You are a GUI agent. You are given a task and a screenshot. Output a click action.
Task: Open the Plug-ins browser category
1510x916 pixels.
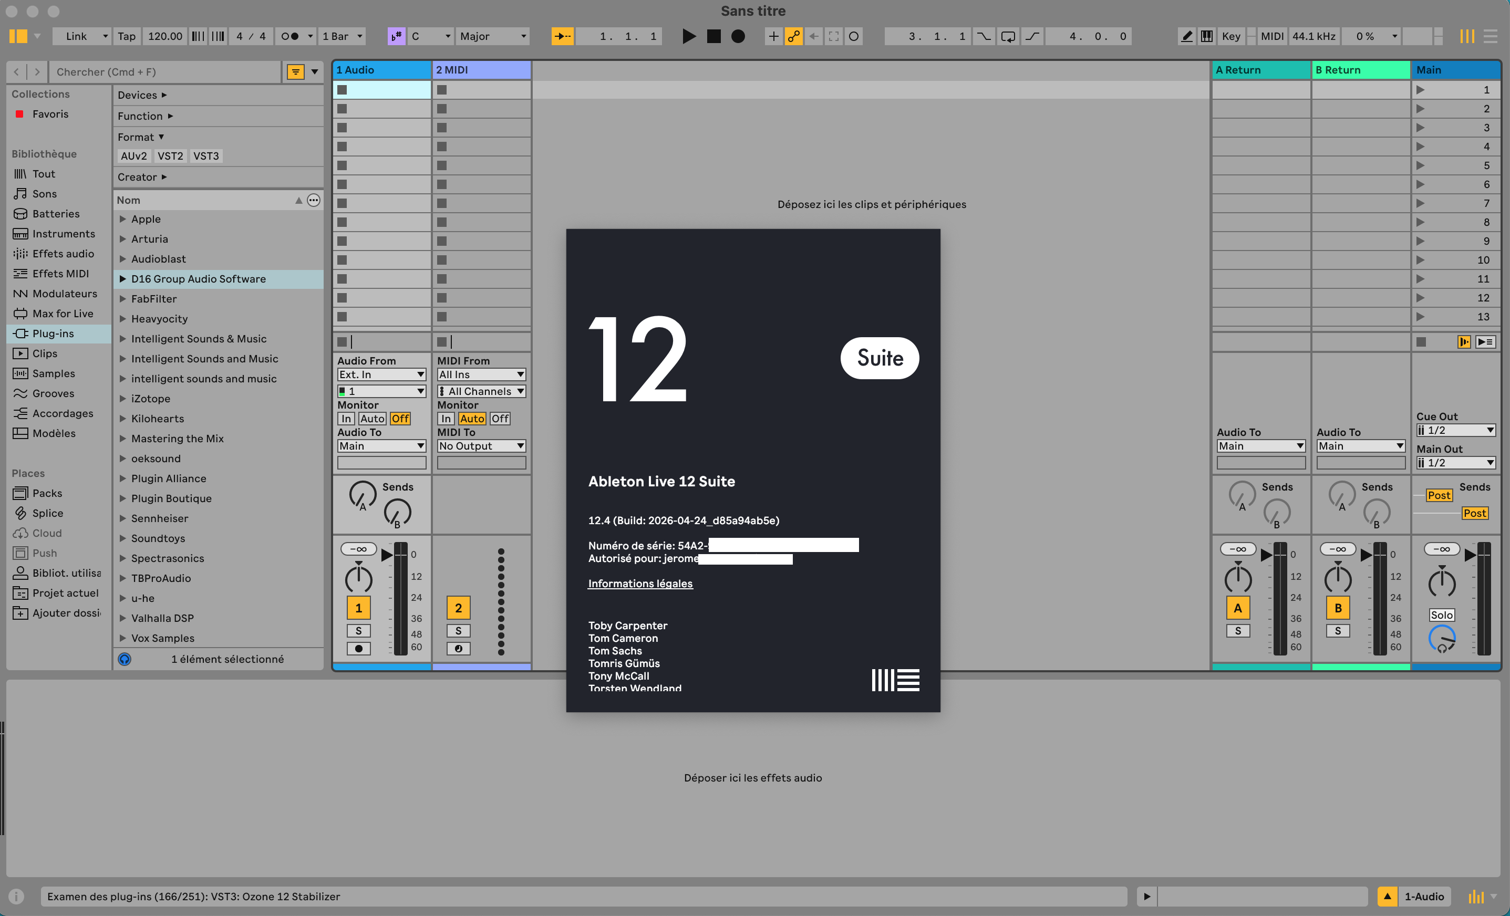click(x=59, y=334)
